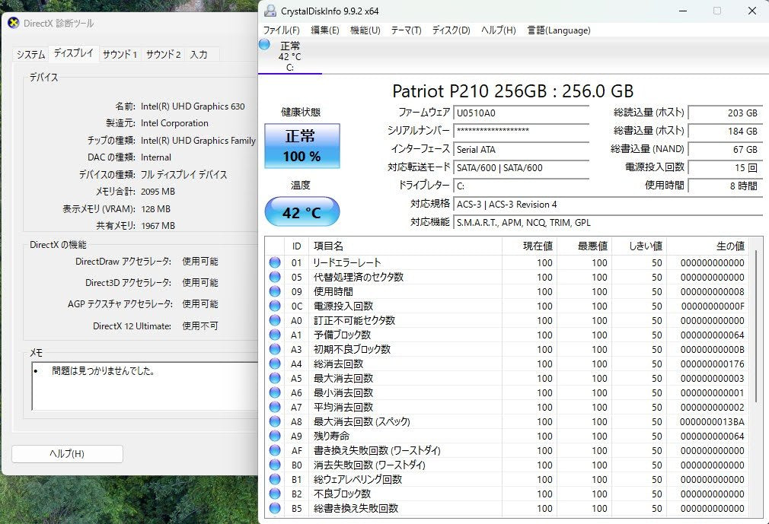The width and height of the screenshot is (769, 524).
Task: Switch to the ディスプレイ tab
Action: click(74, 53)
